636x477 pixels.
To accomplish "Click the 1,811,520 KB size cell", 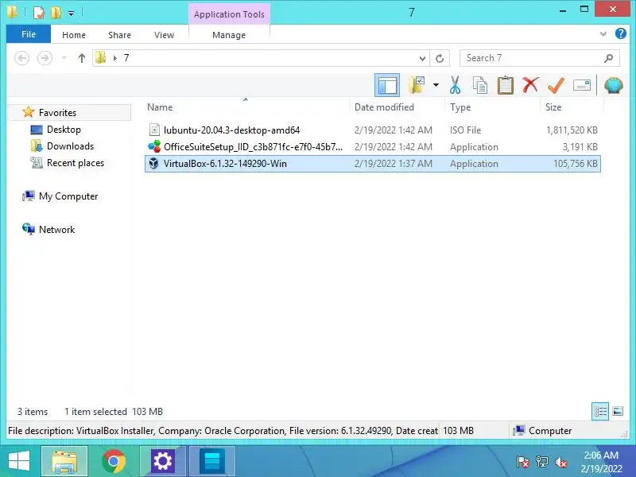I will point(572,130).
